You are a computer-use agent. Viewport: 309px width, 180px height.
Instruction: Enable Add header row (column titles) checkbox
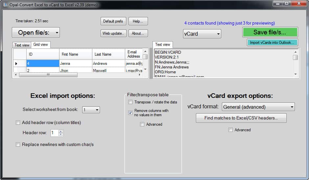pyautogui.click(x=18, y=123)
